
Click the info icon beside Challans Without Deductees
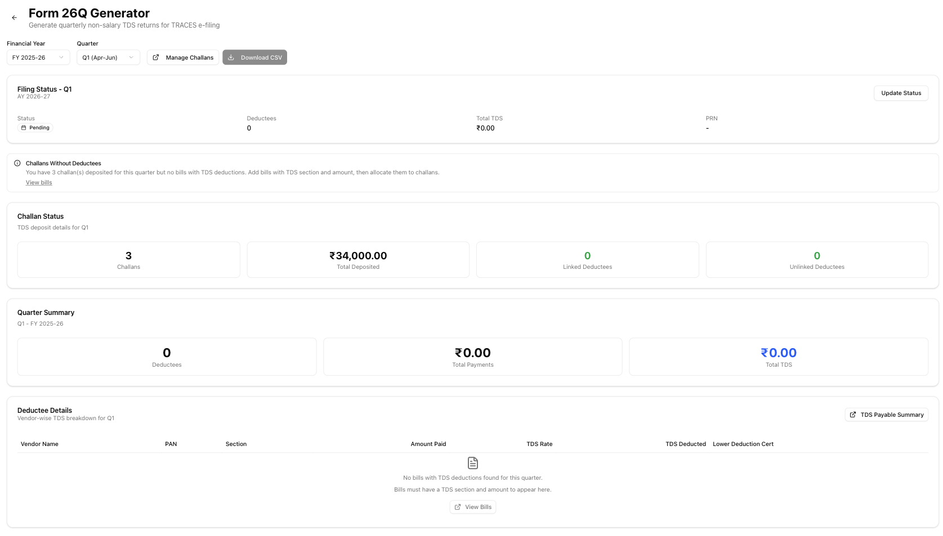[17, 164]
